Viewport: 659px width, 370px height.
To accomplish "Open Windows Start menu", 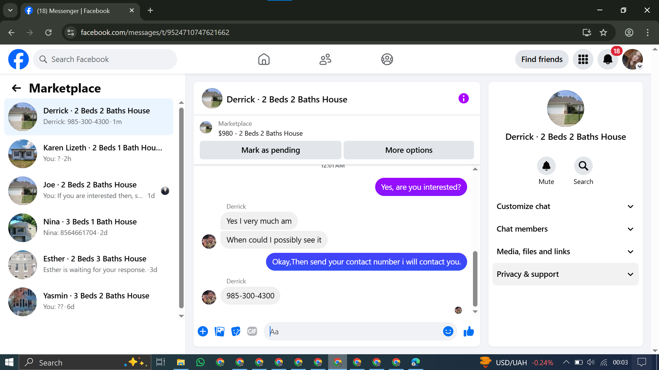I will pyautogui.click(x=9, y=362).
